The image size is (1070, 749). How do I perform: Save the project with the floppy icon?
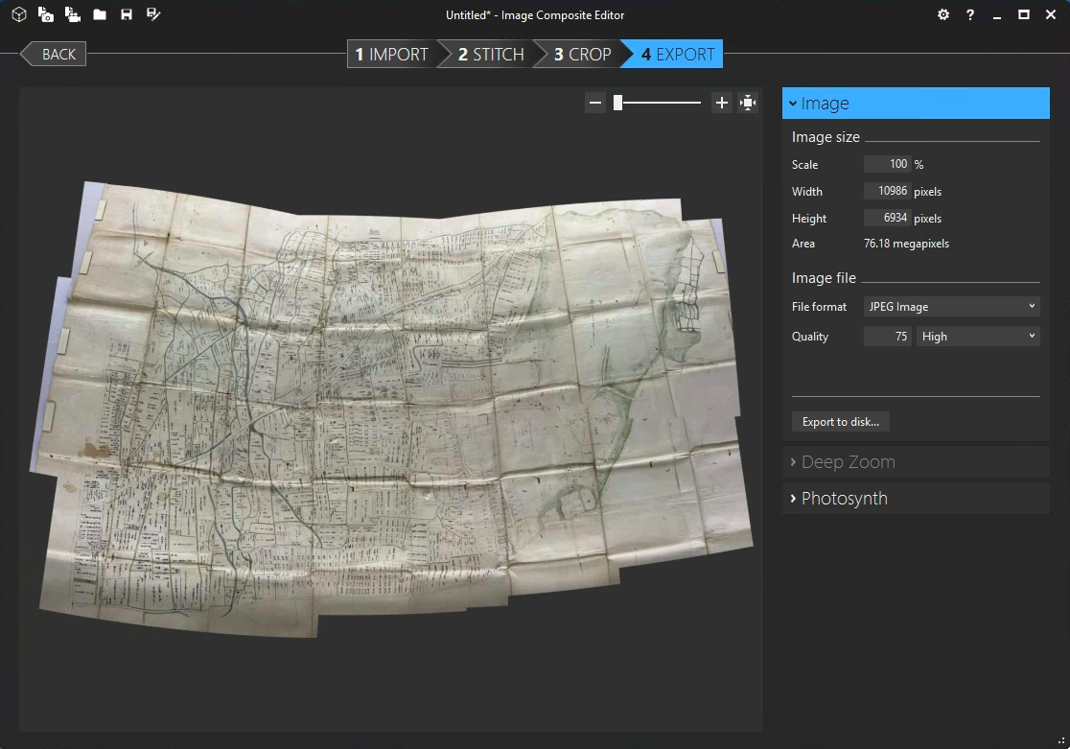pyautogui.click(x=127, y=14)
